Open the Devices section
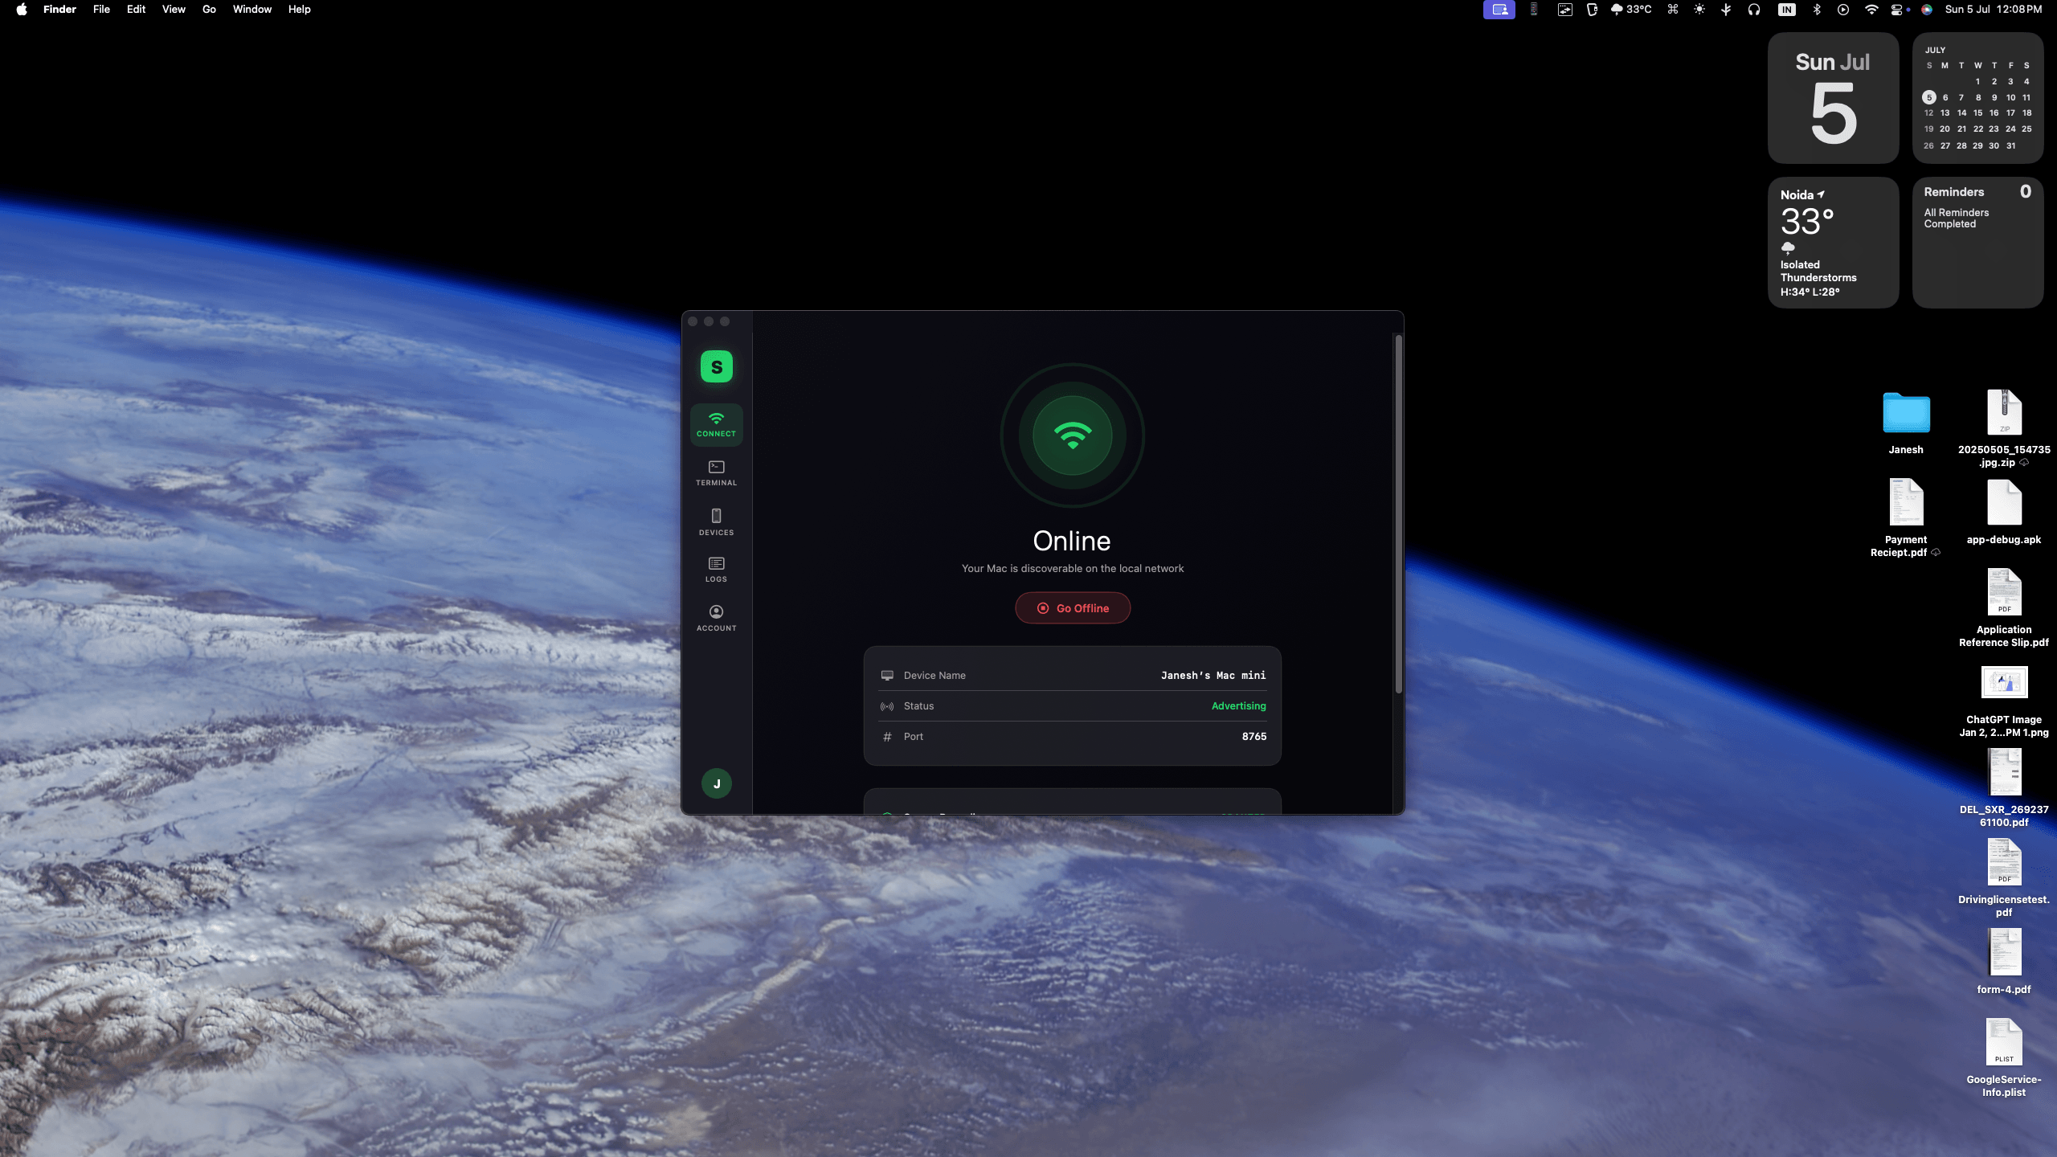The width and height of the screenshot is (2057, 1157). (716, 522)
